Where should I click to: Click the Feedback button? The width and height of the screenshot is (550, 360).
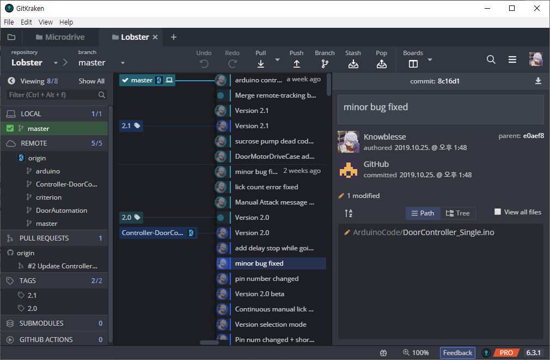pyautogui.click(x=457, y=352)
